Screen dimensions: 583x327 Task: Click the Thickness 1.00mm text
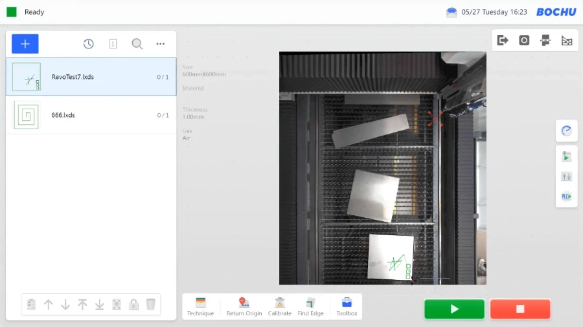click(x=195, y=113)
